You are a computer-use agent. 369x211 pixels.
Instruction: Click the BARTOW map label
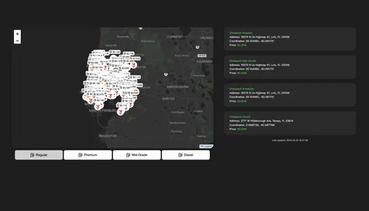click(169, 99)
